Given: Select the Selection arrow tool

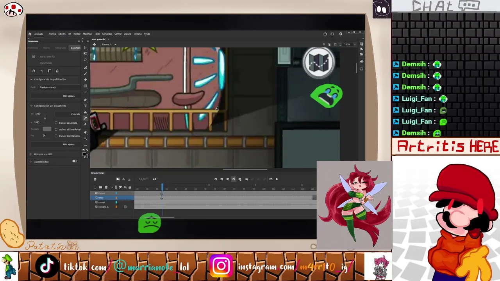Looking at the screenshot, I should tap(86, 48).
